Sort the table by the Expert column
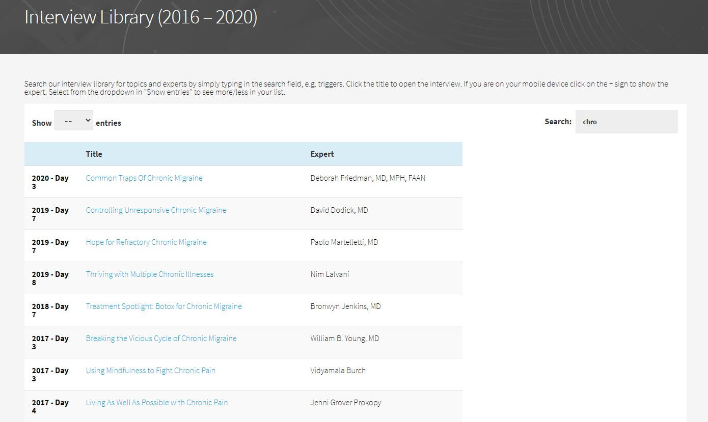Screen dimensions: 708x422 pyautogui.click(x=322, y=154)
